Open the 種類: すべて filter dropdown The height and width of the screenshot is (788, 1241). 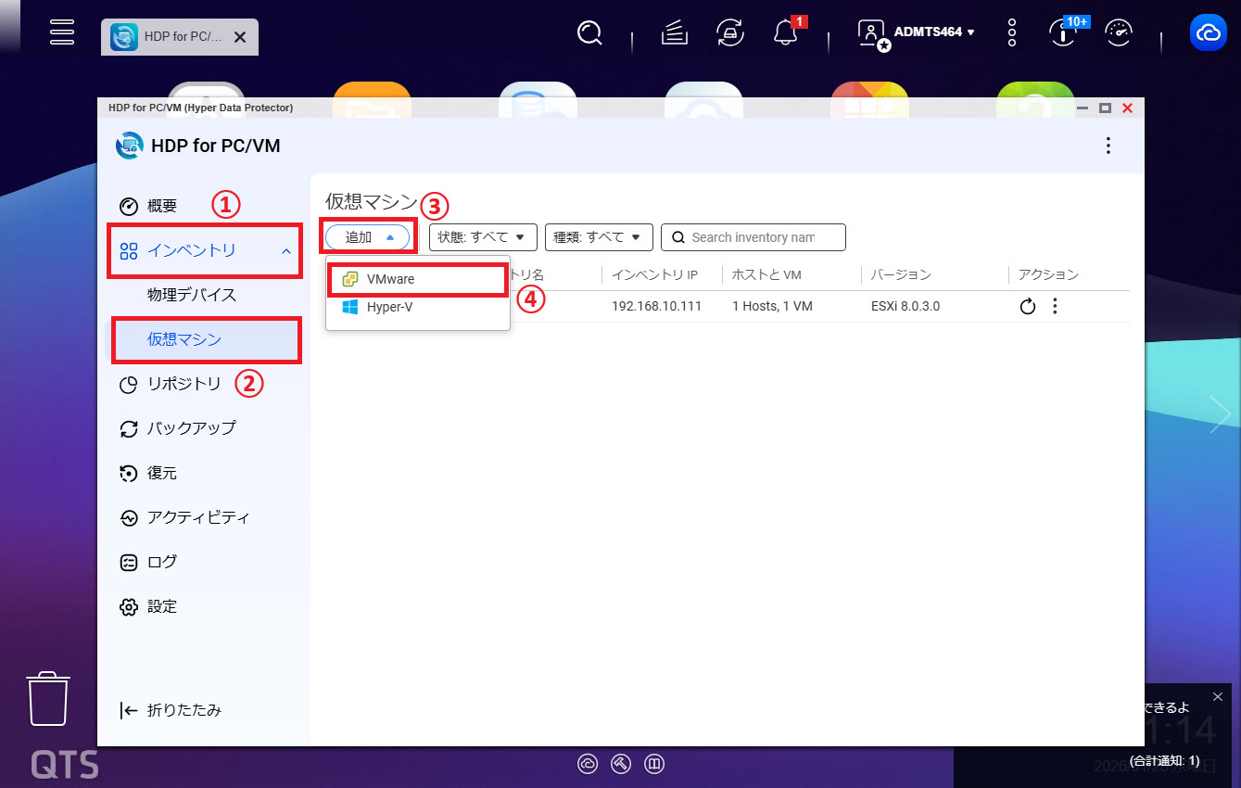click(599, 237)
